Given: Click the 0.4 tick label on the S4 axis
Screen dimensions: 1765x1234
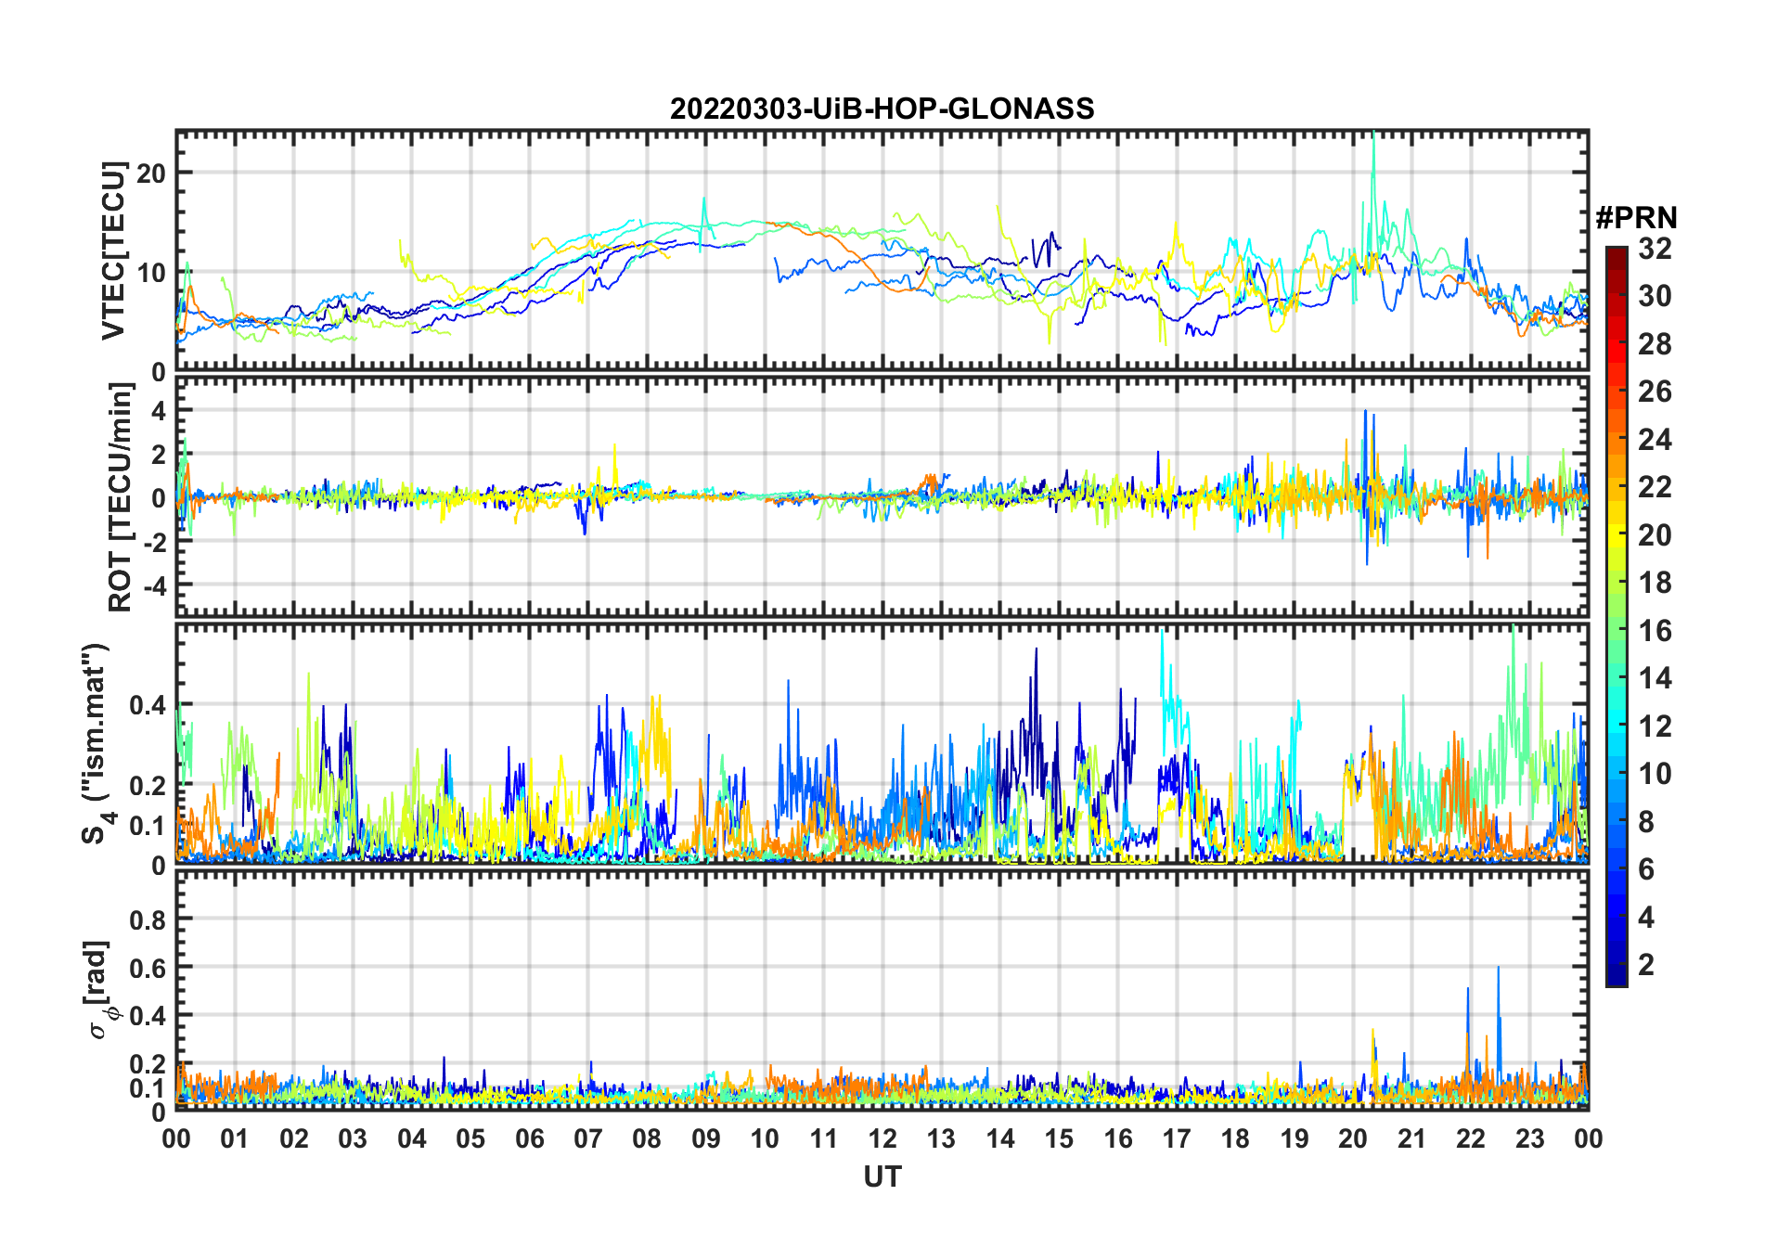Looking at the screenshot, I should (x=148, y=705).
